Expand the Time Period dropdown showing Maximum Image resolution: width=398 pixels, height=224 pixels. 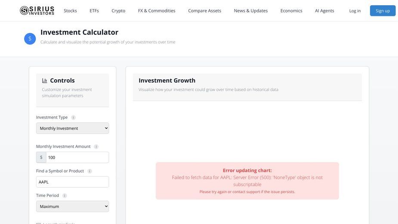pos(73,206)
